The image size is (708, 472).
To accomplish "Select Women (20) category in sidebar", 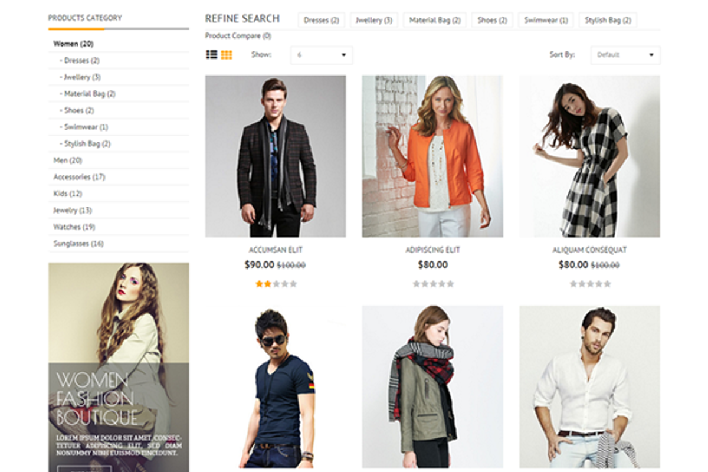I will coord(73,44).
